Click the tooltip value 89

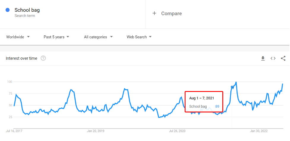[x=217, y=106]
